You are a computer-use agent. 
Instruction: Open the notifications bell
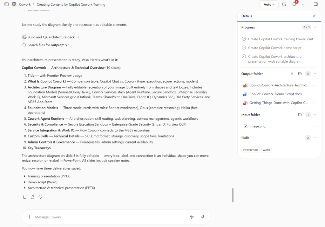(x=294, y=4)
